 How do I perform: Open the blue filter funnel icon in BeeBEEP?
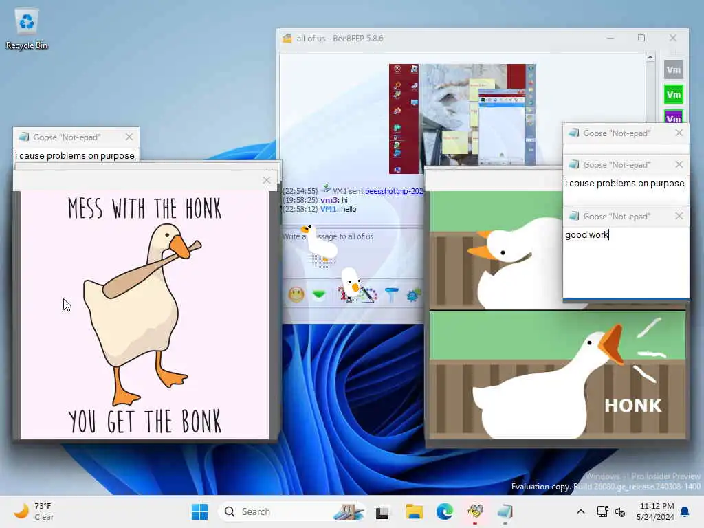(391, 294)
